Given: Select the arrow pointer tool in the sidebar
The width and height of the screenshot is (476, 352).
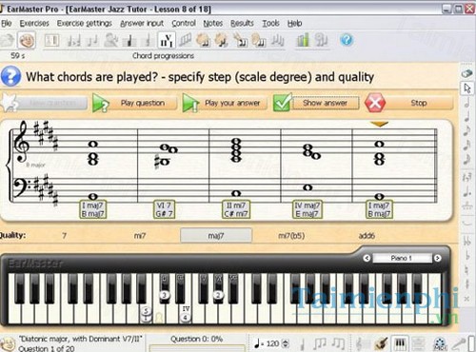Looking at the screenshot, I should (467, 88).
